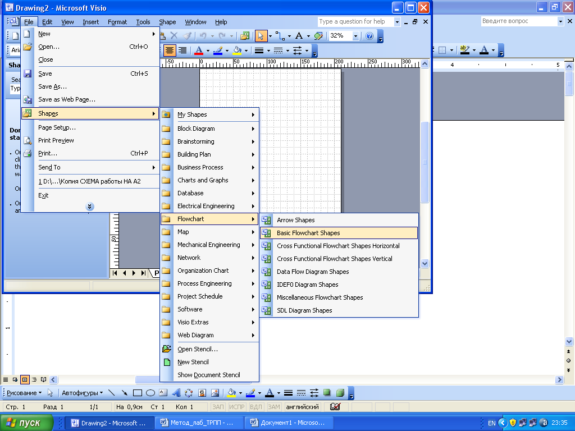Click the Line Pattern icon
The height and width of the screenshot is (431, 575).
click(x=279, y=50)
